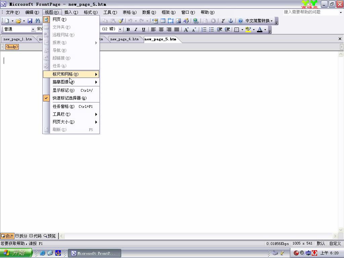Click the Insert Layer toolbar icon

click(171, 21)
